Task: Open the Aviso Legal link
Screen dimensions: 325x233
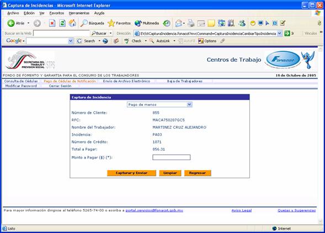Action: (242, 210)
